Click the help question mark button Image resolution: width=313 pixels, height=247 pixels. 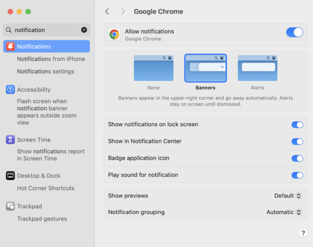click(x=303, y=233)
